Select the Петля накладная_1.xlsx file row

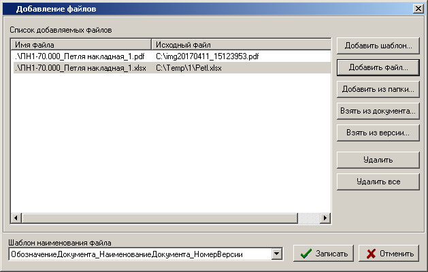80,68
